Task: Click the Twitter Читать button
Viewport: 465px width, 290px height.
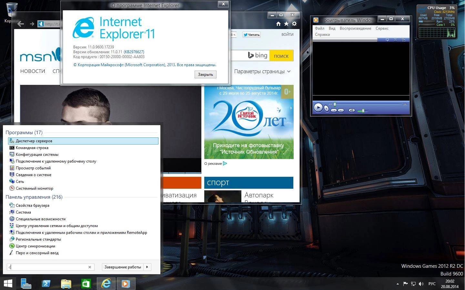Action: [251, 35]
